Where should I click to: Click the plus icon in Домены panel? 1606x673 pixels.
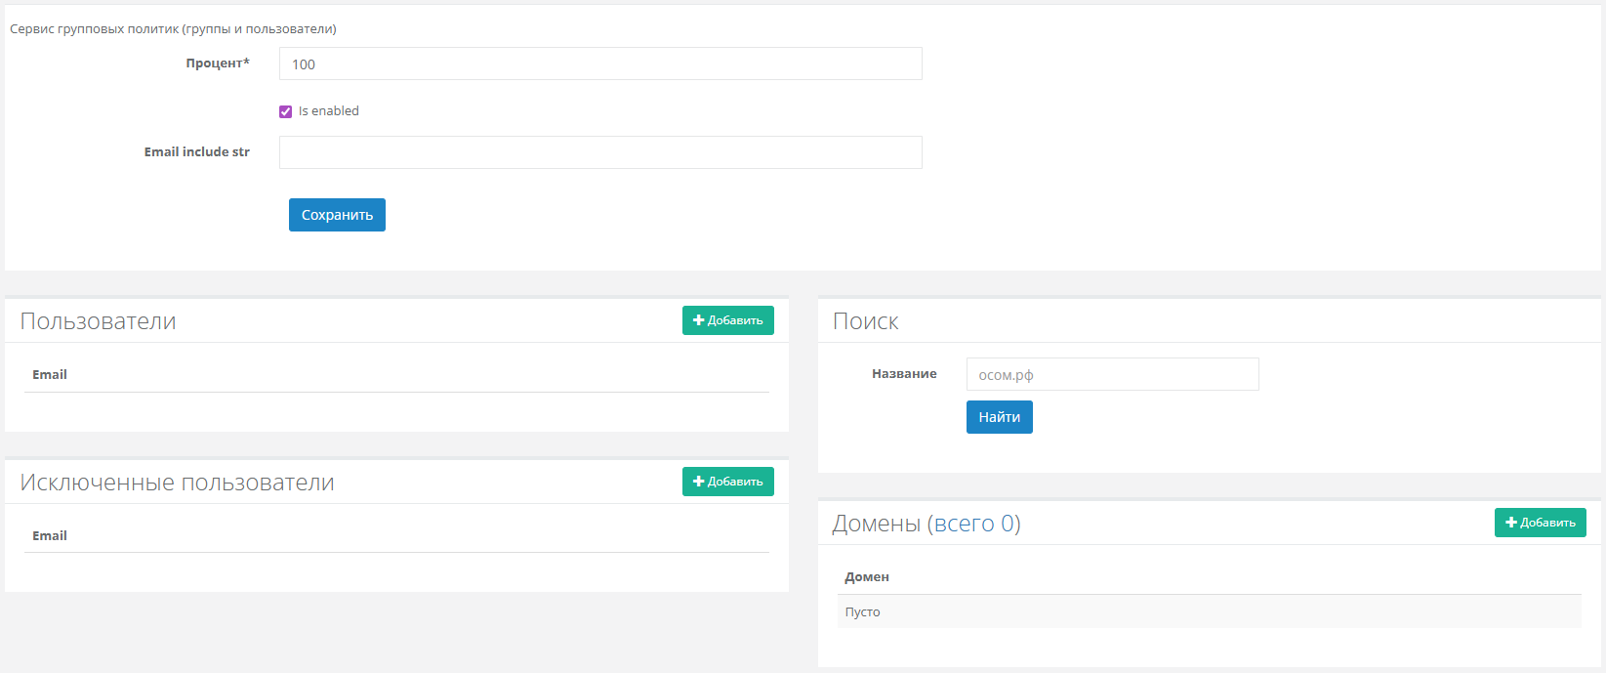(1510, 523)
